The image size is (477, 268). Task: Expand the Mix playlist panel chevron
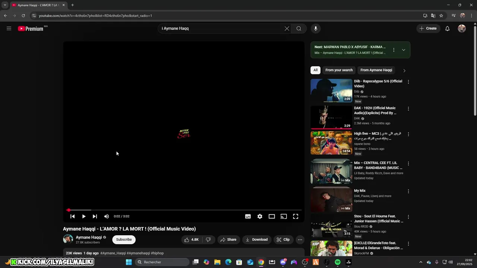403,50
